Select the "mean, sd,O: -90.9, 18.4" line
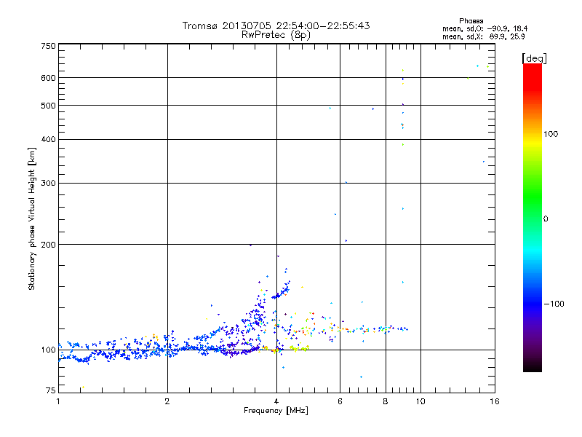Image resolution: width=582 pixels, height=437 pixels. click(x=485, y=28)
